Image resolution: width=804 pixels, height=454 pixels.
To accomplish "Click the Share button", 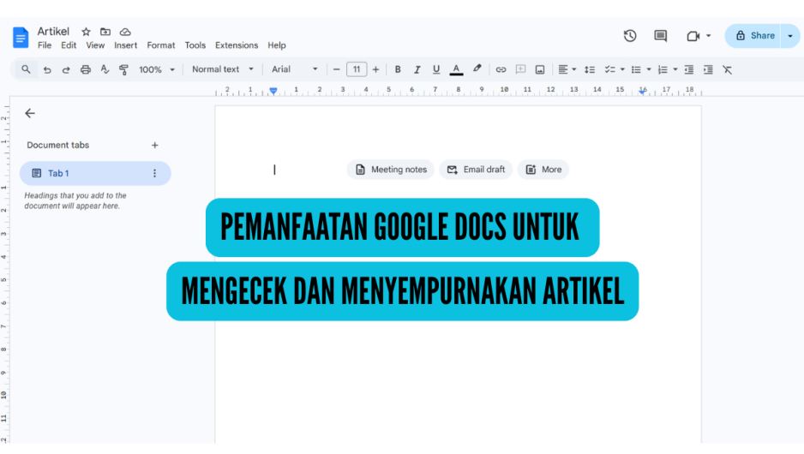I will tap(753, 36).
